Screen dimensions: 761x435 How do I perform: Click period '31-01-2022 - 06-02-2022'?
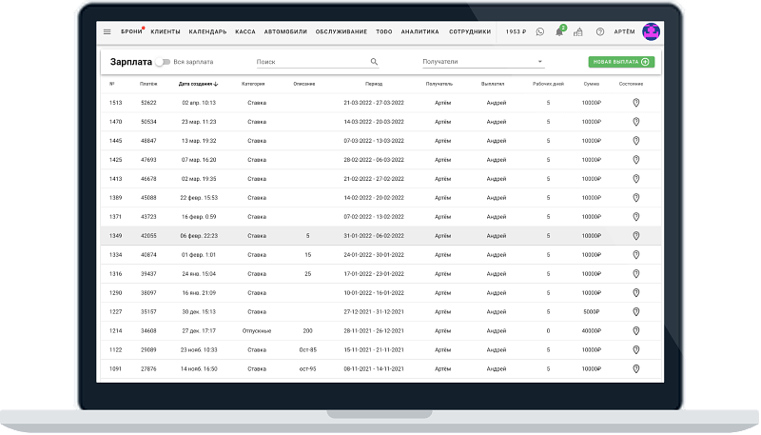click(374, 236)
